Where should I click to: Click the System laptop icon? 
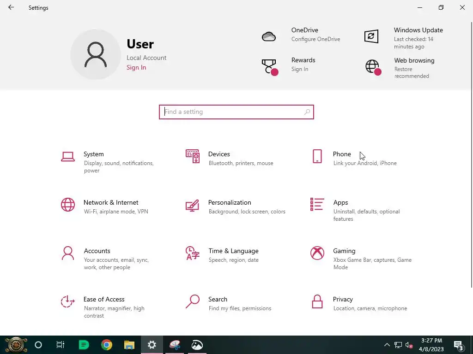click(x=68, y=157)
